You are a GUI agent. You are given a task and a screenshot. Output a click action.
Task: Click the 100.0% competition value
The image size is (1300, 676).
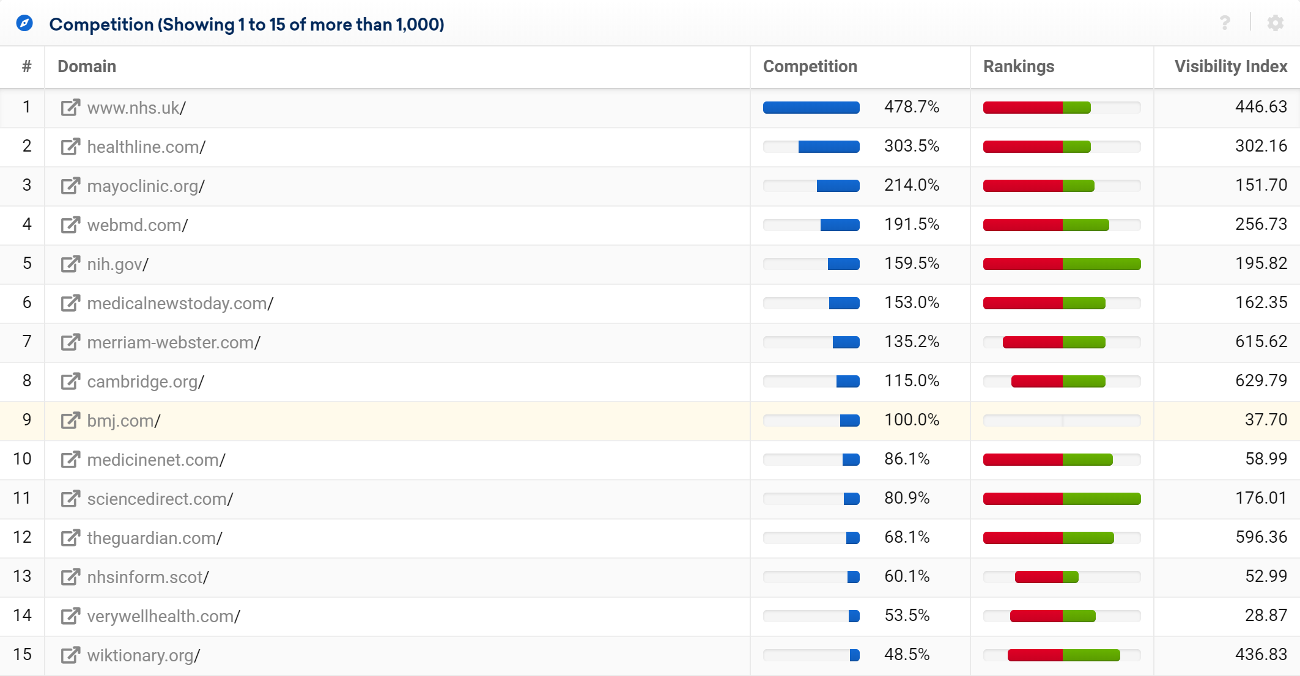(912, 420)
